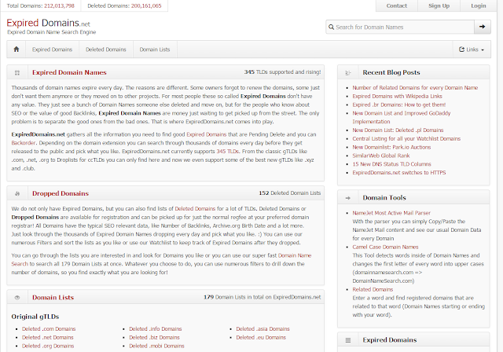Click the ExpiredDomains.net site logo
The image size is (503, 352).
click(49, 23)
